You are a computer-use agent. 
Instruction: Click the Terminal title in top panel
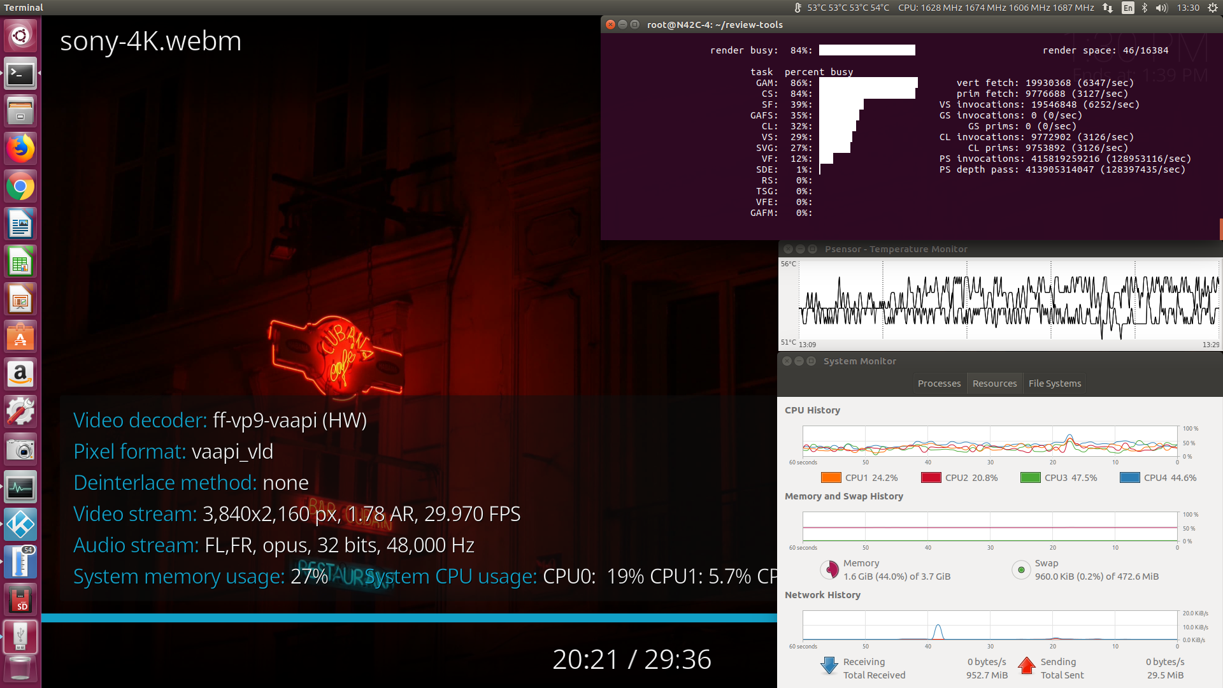click(x=24, y=8)
